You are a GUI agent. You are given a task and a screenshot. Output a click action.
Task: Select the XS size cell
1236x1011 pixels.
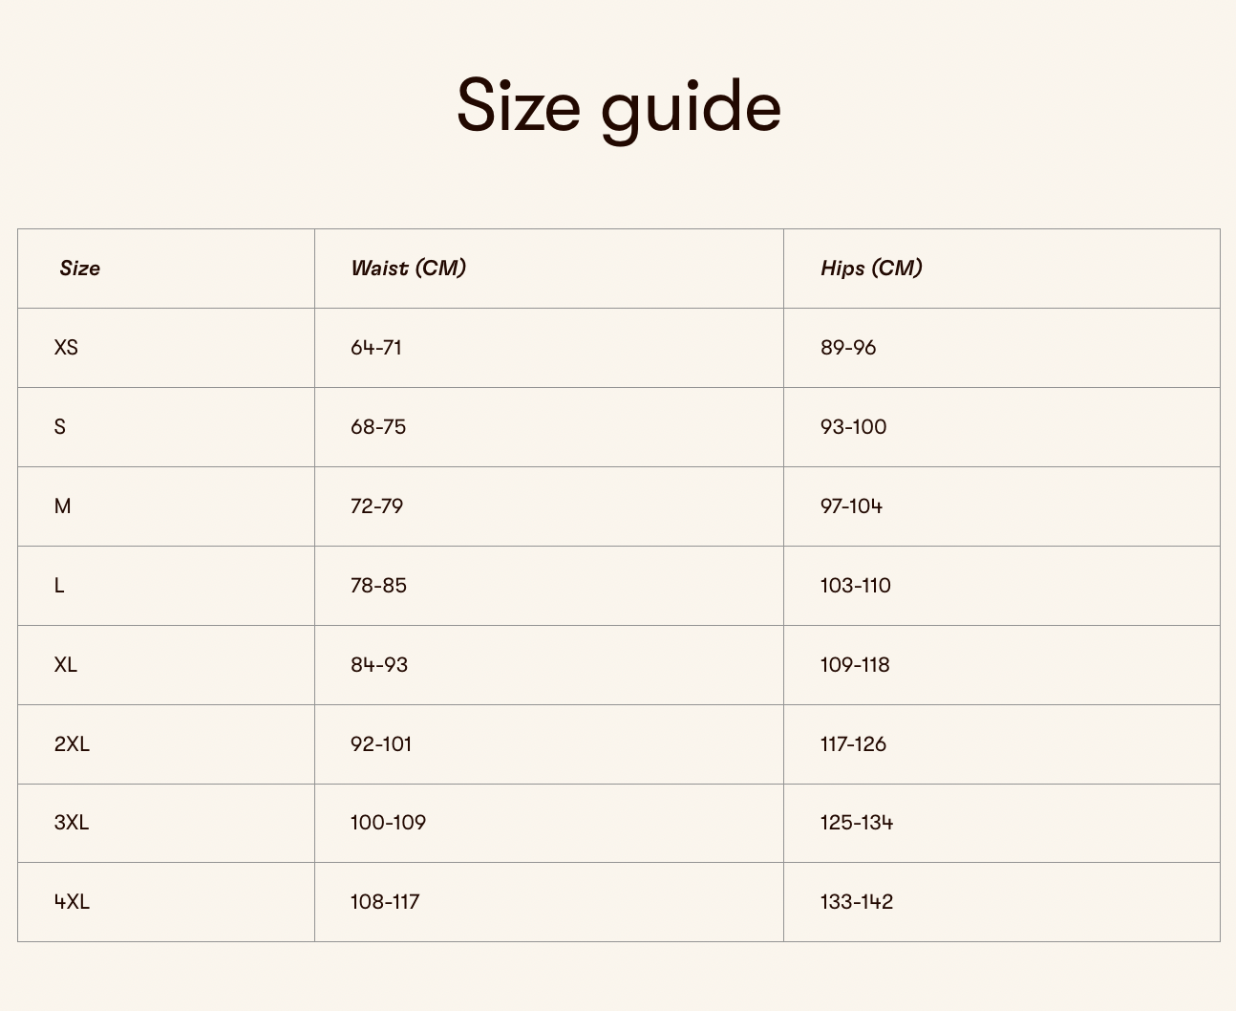tap(66, 348)
